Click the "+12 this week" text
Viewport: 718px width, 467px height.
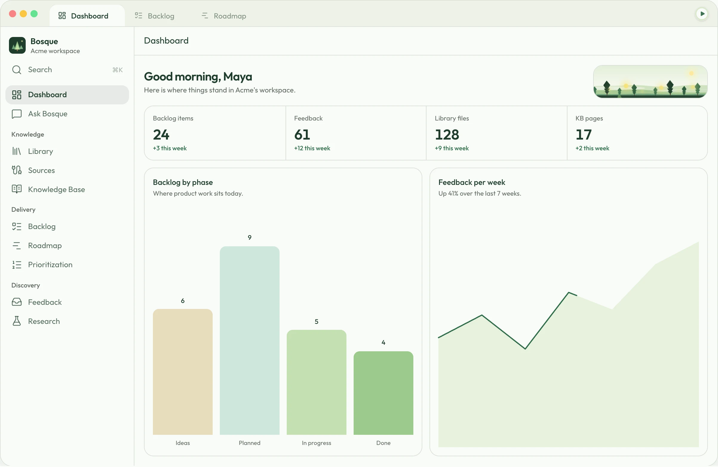point(312,149)
